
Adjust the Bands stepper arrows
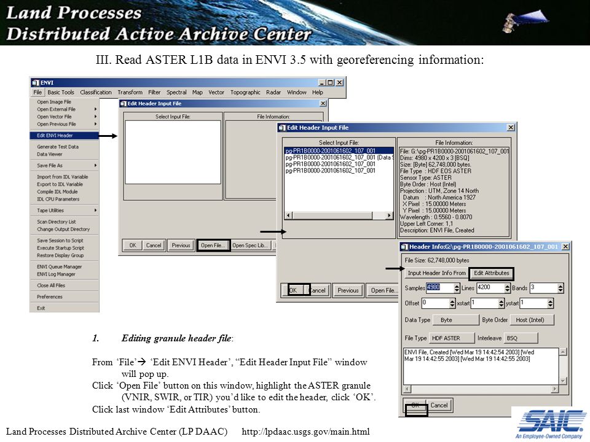[560, 289]
